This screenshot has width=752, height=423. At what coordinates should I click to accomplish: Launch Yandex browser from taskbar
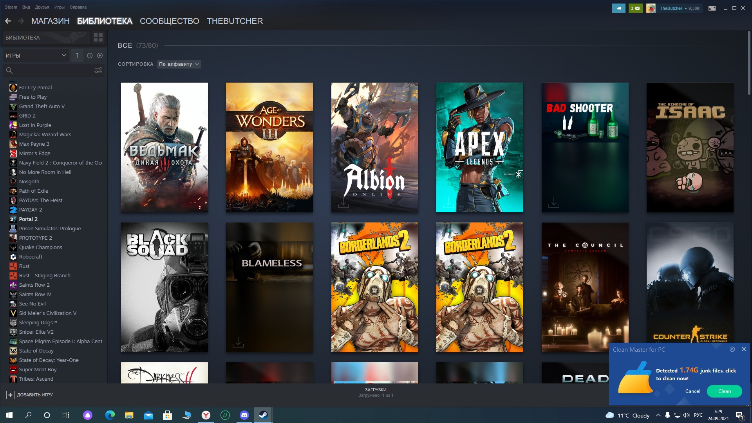click(x=206, y=415)
